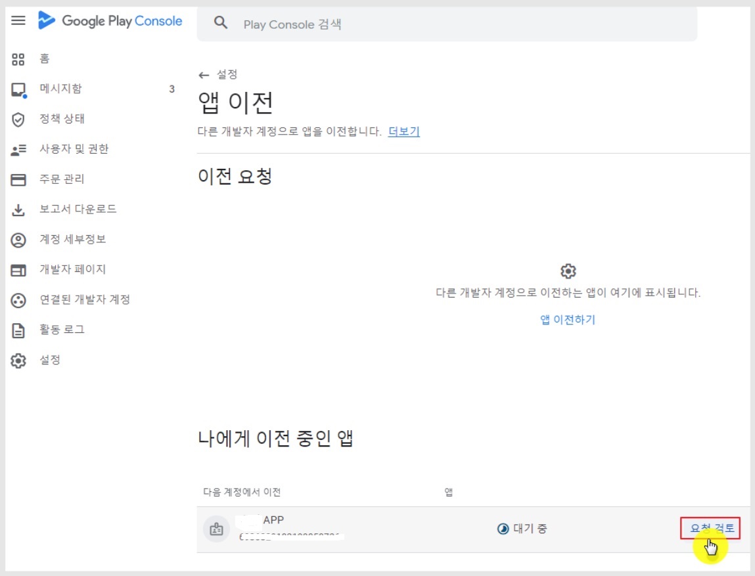Select the APP name in transfer row

coord(273,520)
